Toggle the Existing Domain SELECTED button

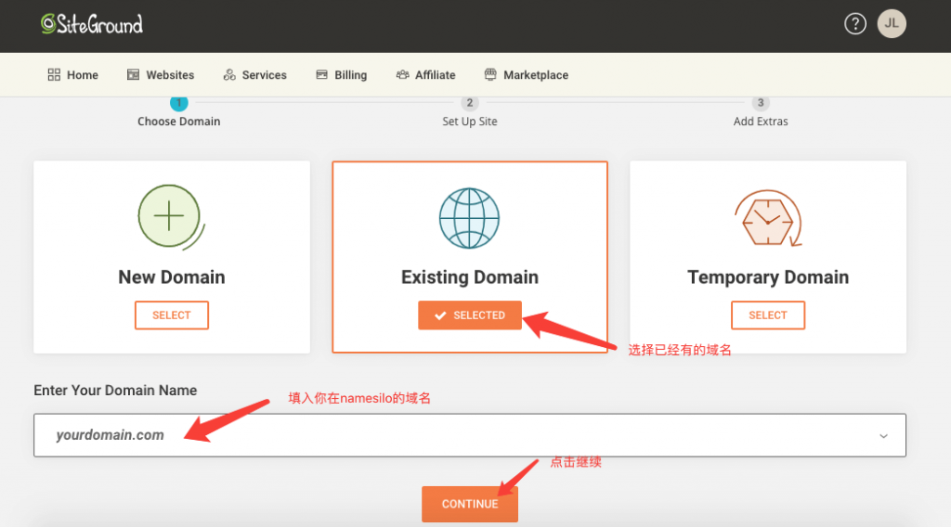469,315
